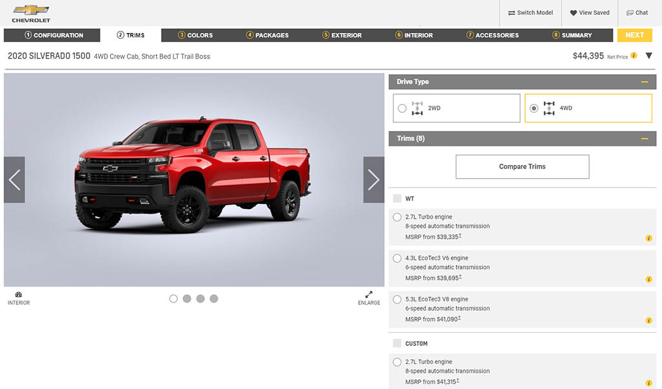Screen dimensions: 662x389
Task: Enlarge the truck image
Action: [x=369, y=298]
